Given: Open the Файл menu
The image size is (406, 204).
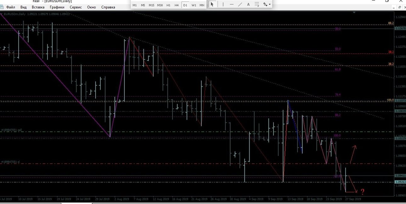Looking at the screenshot, I should point(11,7).
